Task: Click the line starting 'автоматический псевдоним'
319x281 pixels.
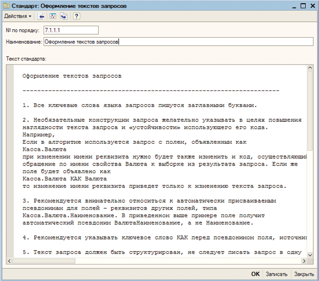Action: click(x=138, y=222)
